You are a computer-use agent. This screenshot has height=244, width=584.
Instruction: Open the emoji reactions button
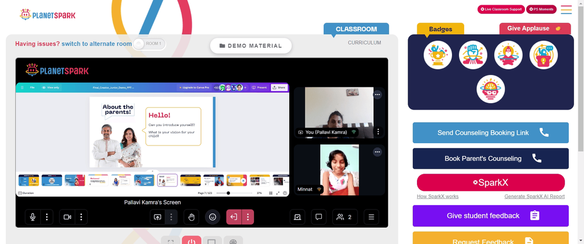click(213, 217)
